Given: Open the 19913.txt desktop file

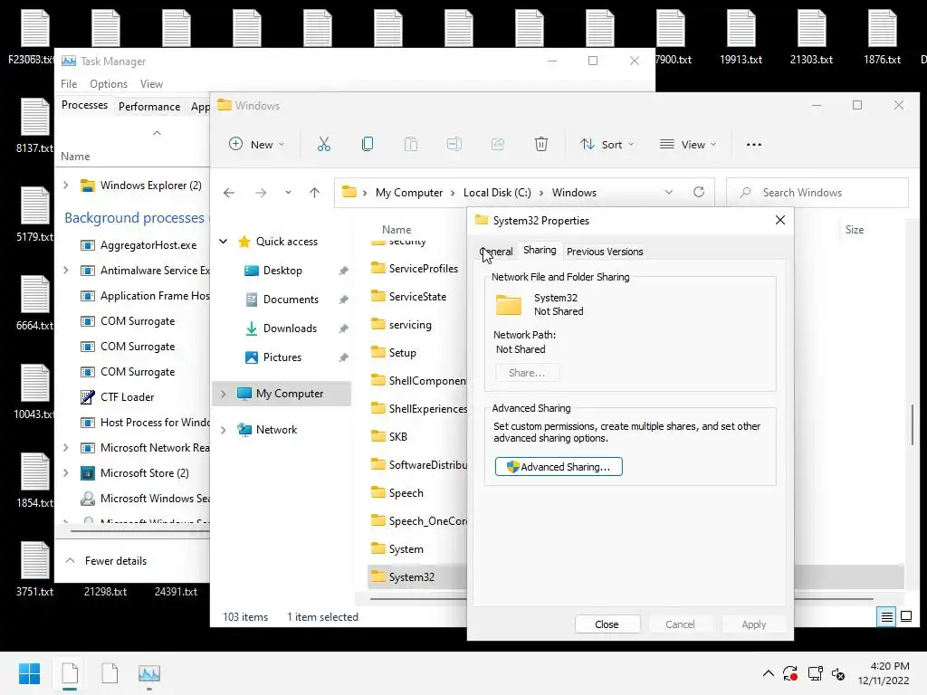Looking at the screenshot, I should click(741, 36).
